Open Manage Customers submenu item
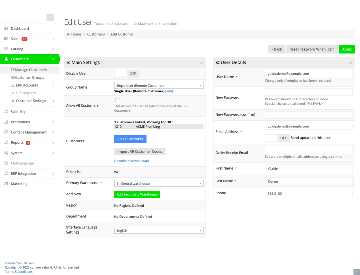360x275 pixels. point(29,70)
